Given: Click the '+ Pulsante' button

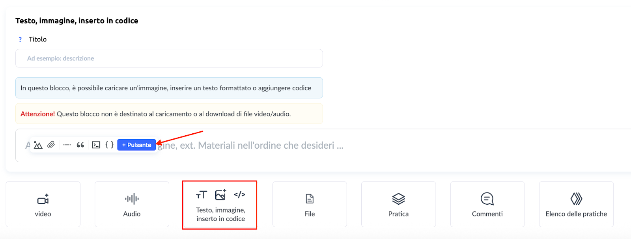Looking at the screenshot, I should point(136,145).
